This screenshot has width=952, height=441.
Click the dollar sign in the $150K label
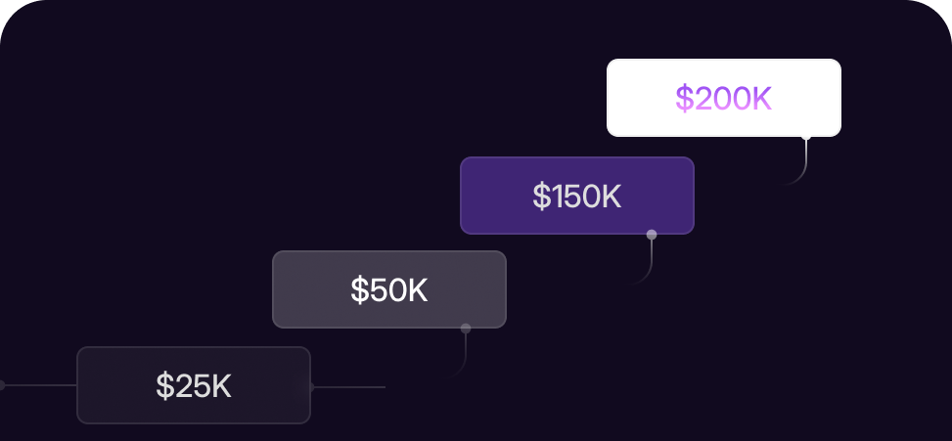coord(540,196)
